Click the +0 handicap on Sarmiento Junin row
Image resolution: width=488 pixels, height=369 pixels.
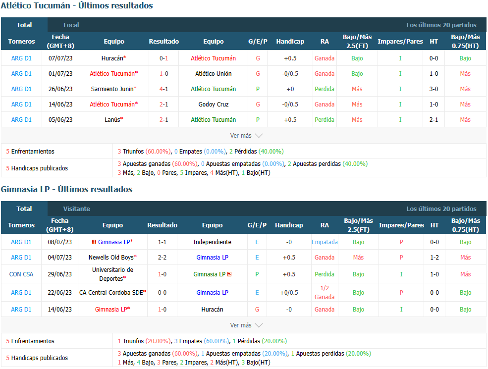click(x=290, y=89)
